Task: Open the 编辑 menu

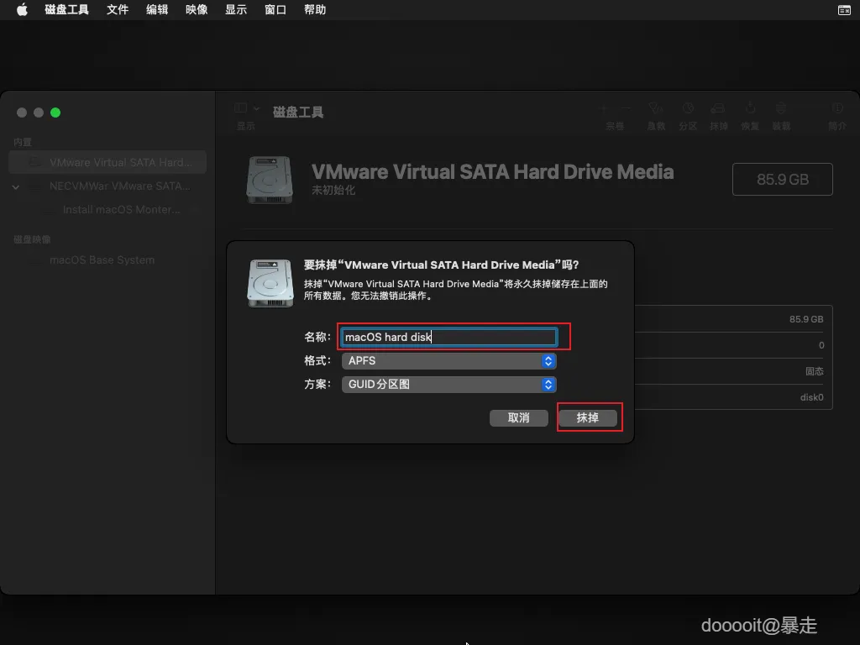Action: click(157, 10)
